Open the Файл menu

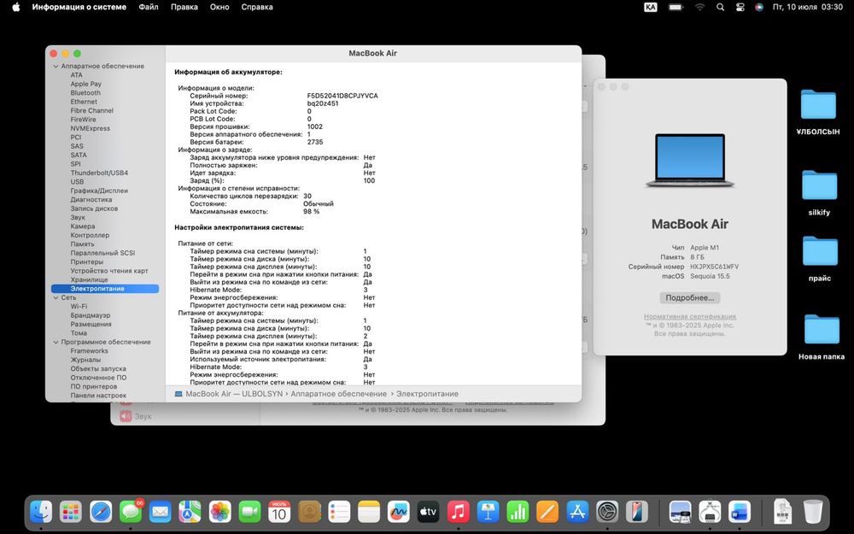(149, 7)
